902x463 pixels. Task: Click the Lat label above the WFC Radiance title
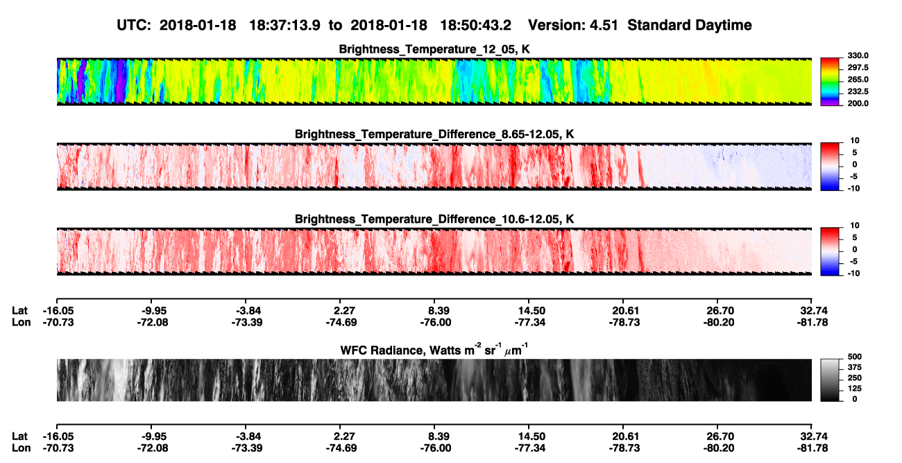(x=19, y=310)
